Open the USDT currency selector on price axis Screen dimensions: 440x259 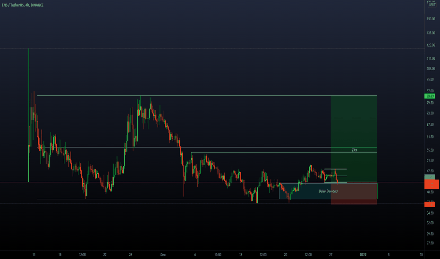[432, 5]
